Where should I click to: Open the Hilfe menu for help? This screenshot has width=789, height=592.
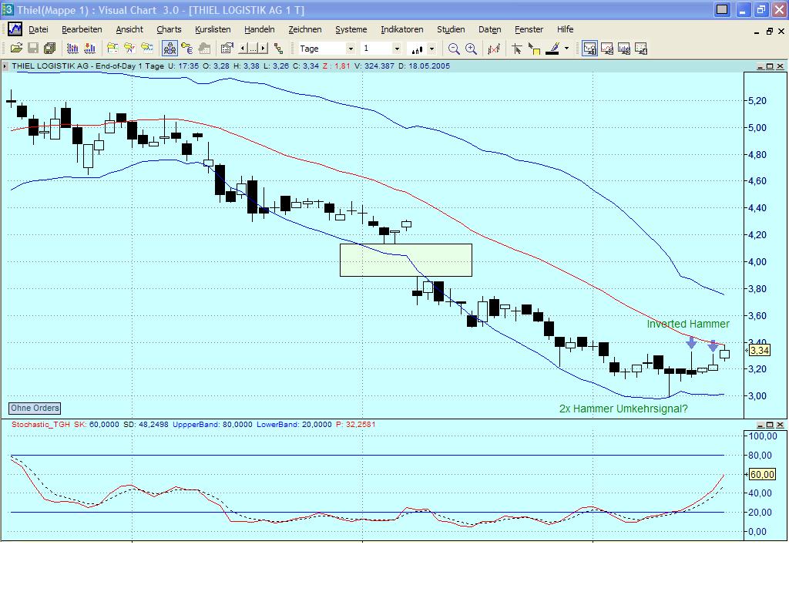tap(565, 29)
